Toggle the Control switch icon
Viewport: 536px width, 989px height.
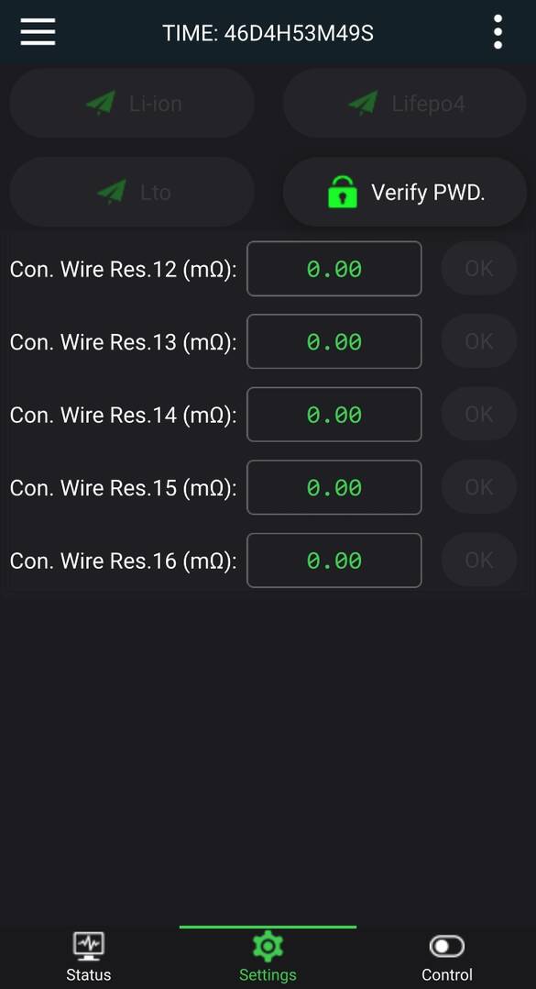(x=446, y=946)
